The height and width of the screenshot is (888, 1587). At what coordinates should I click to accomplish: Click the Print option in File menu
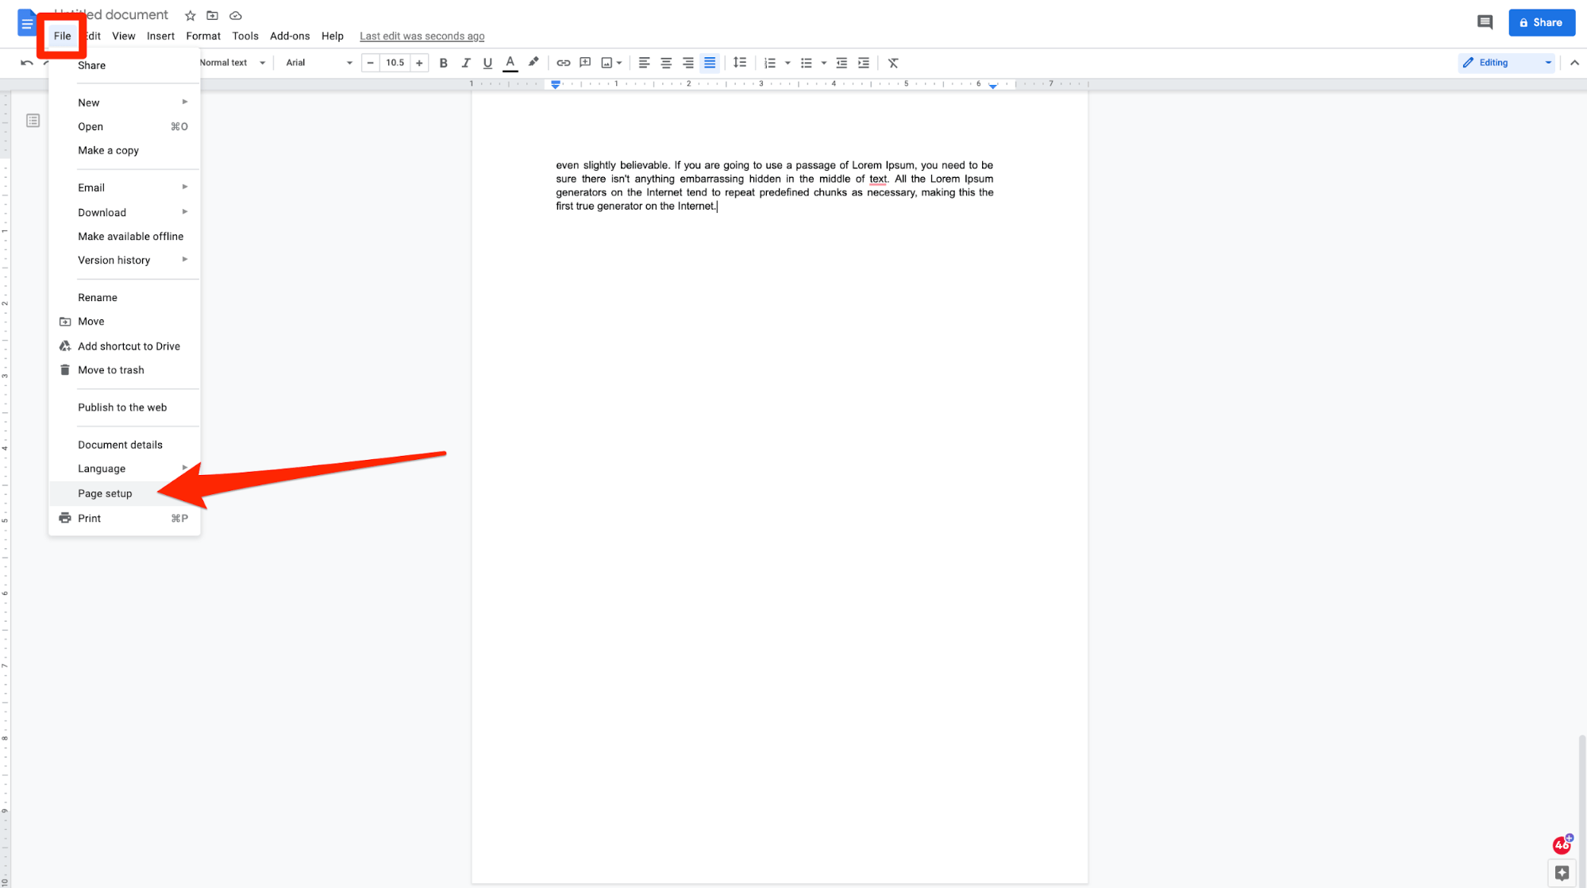(x=90, y=517)
